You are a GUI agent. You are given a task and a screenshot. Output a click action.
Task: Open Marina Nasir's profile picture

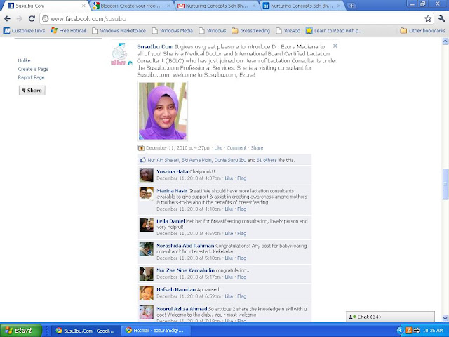point(147,194)
